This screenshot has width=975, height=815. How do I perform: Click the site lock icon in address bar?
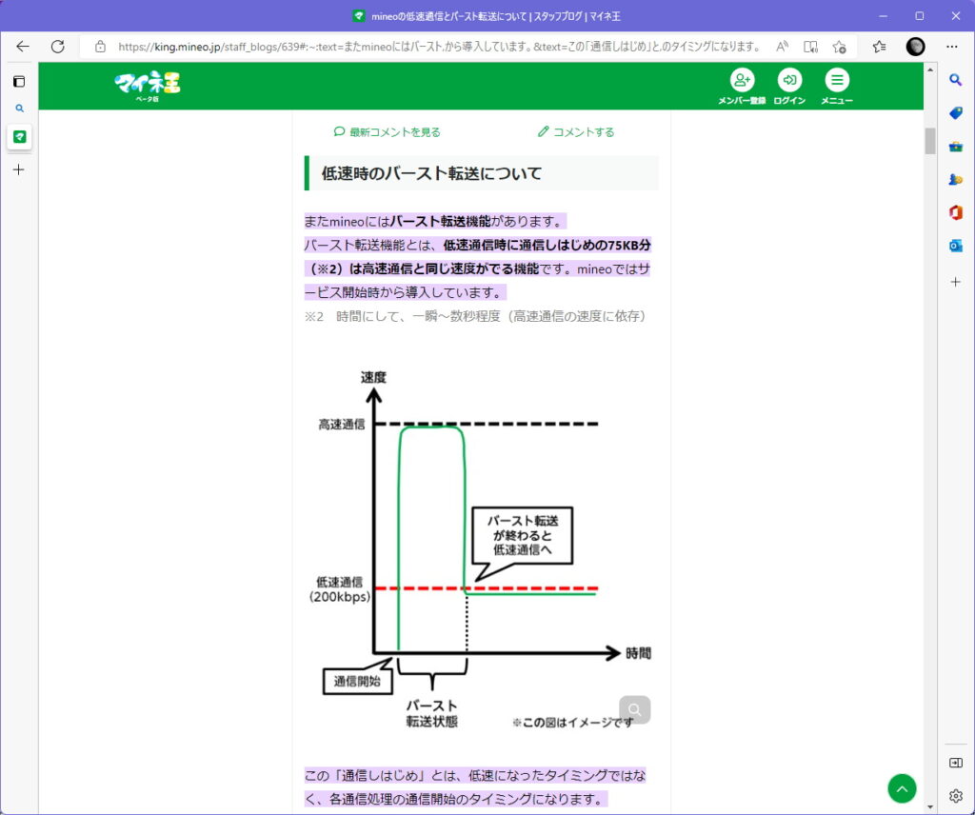100,47
